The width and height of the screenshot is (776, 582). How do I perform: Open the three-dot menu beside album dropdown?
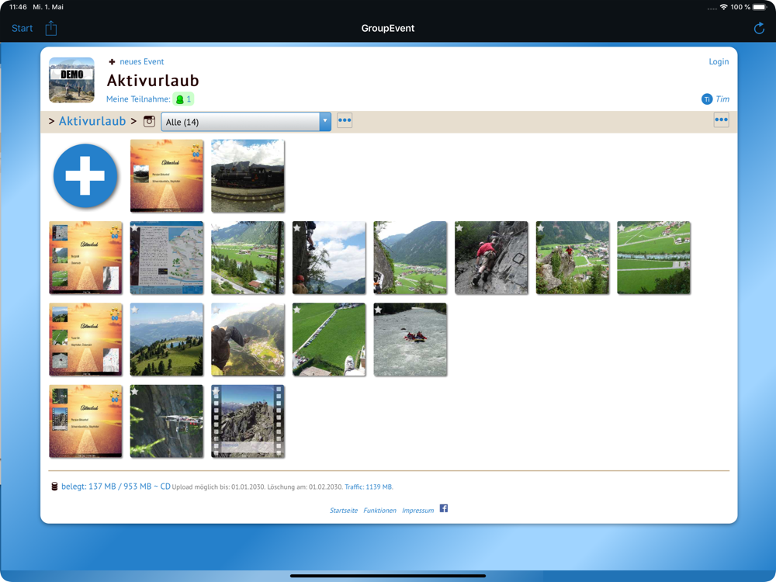345,120
